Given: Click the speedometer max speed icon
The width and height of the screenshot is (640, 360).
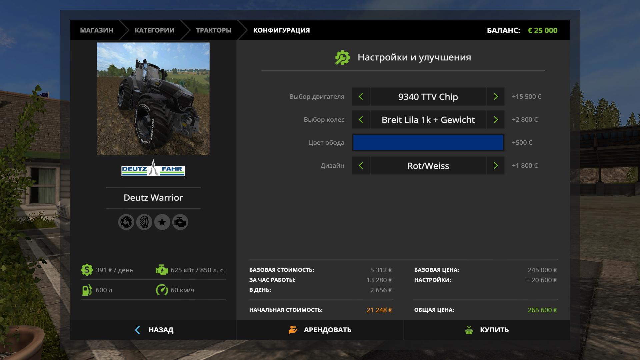Looking at the screenshot, I should (162, 290).
